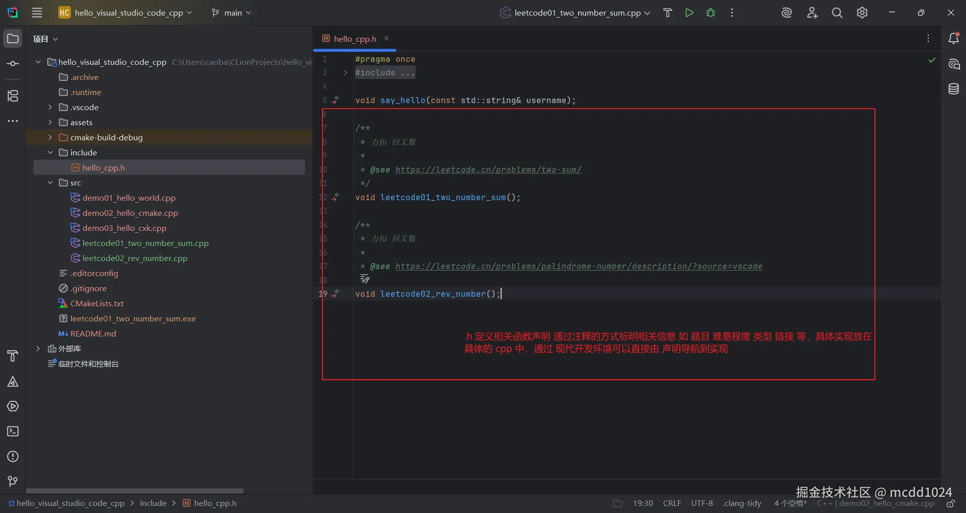Open the Terminal tool window

(x=13, y=432)
